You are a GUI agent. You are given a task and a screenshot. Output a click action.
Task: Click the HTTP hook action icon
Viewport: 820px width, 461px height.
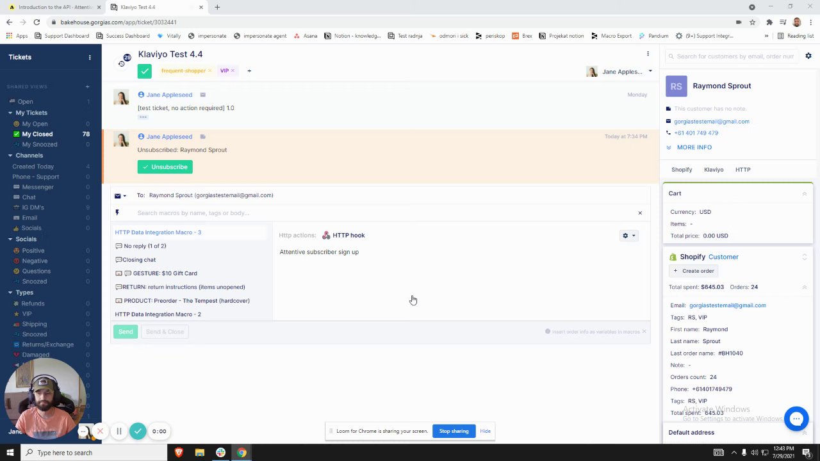[x=326, y=236]
